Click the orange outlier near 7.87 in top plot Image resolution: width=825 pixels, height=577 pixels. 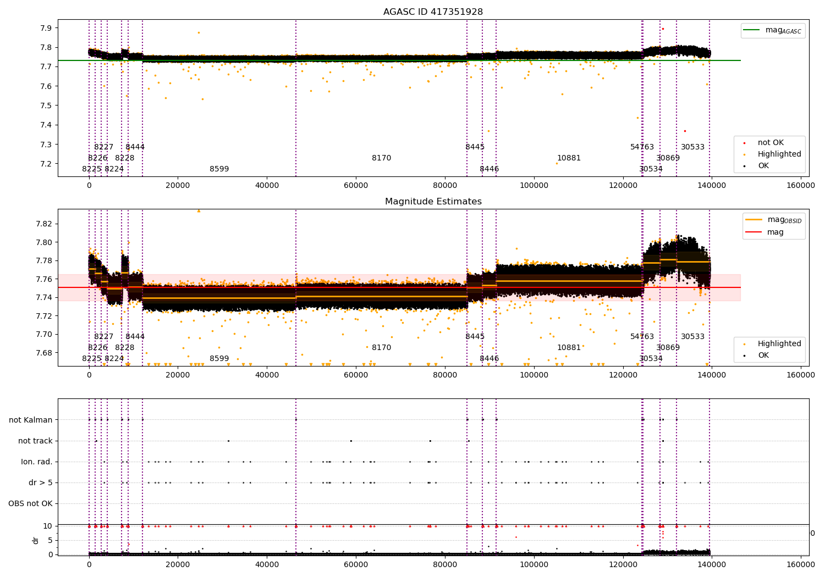tap(199, 32)
